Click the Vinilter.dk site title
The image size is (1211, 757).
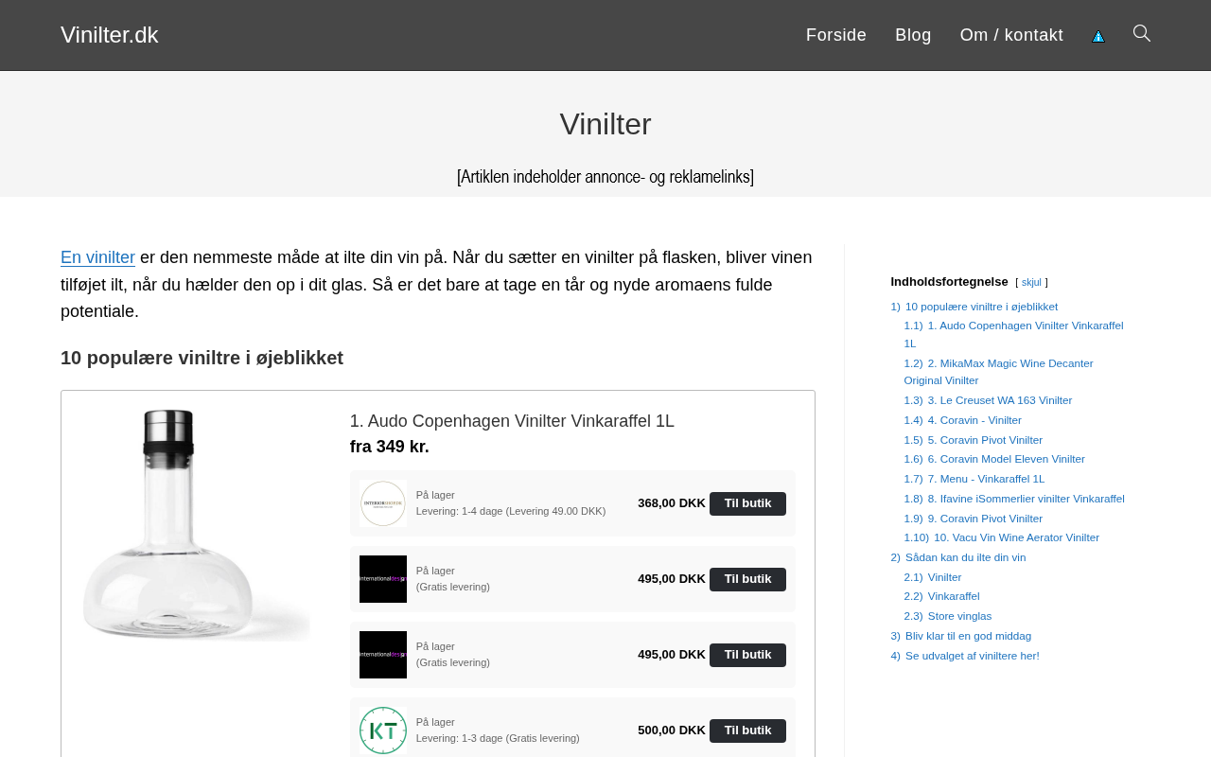click(x=110, y=35)
